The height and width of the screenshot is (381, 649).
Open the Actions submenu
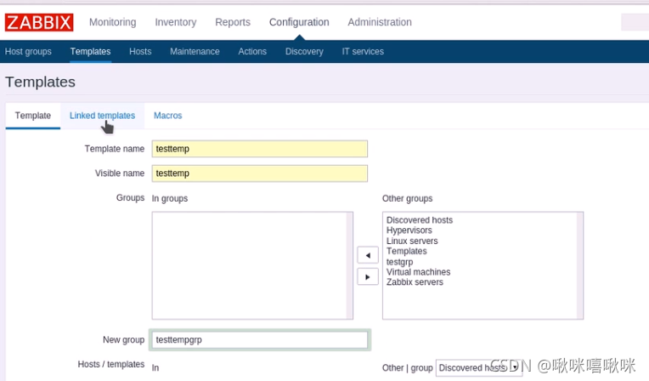[x=252, y=51]
